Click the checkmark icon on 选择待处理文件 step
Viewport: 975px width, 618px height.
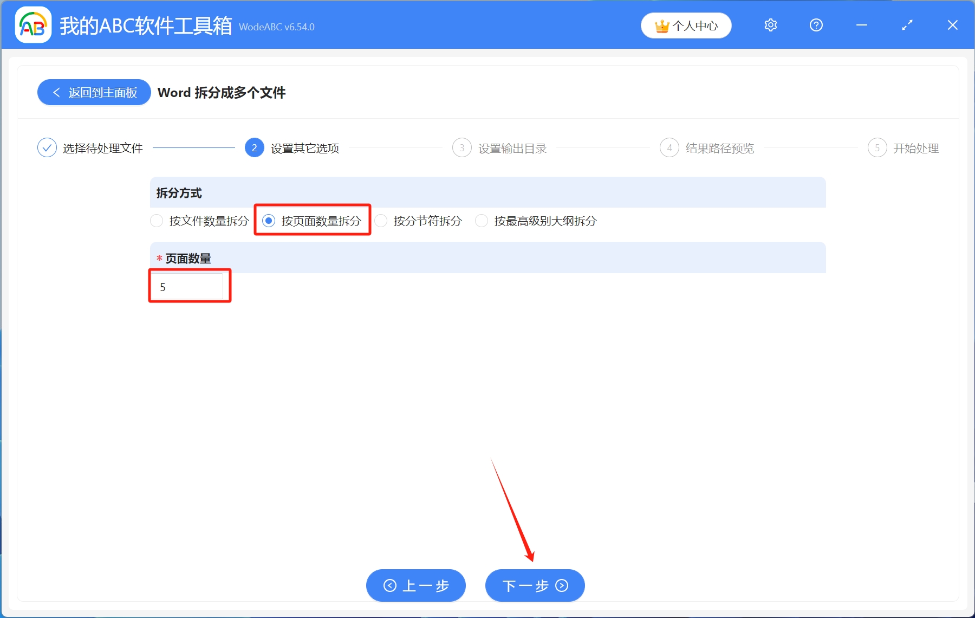(x=47, y=147)
